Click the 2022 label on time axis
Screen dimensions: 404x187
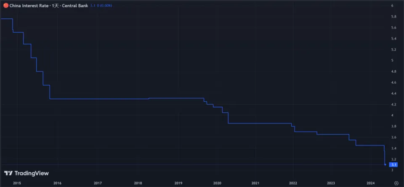pos(293,183)
